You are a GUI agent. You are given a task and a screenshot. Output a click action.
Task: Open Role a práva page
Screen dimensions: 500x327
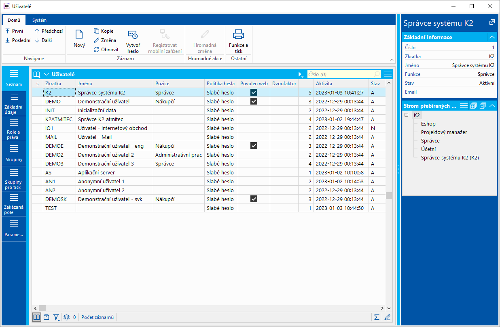[x=14, y=129]
